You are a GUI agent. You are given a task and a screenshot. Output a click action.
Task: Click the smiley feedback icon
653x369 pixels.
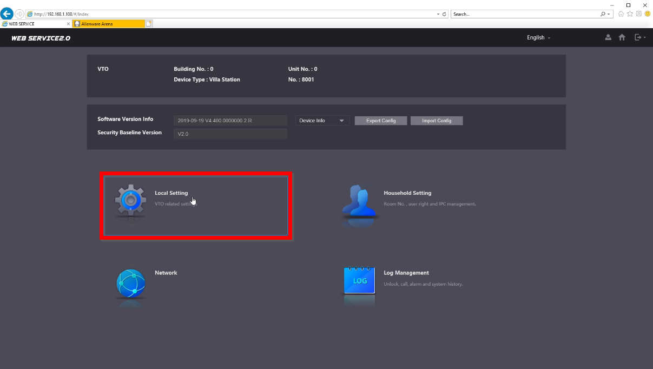(647, 14)
